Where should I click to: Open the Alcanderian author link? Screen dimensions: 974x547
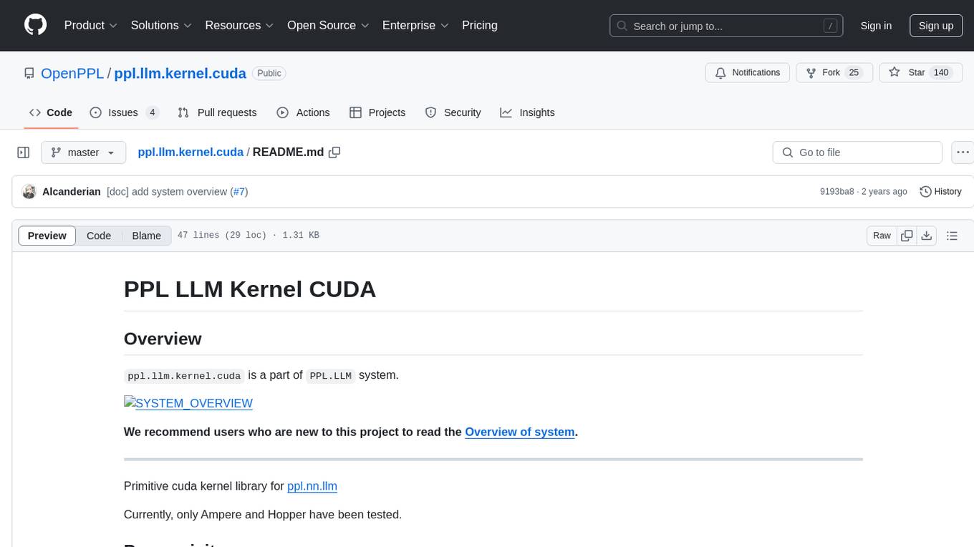tap(72, 191)
